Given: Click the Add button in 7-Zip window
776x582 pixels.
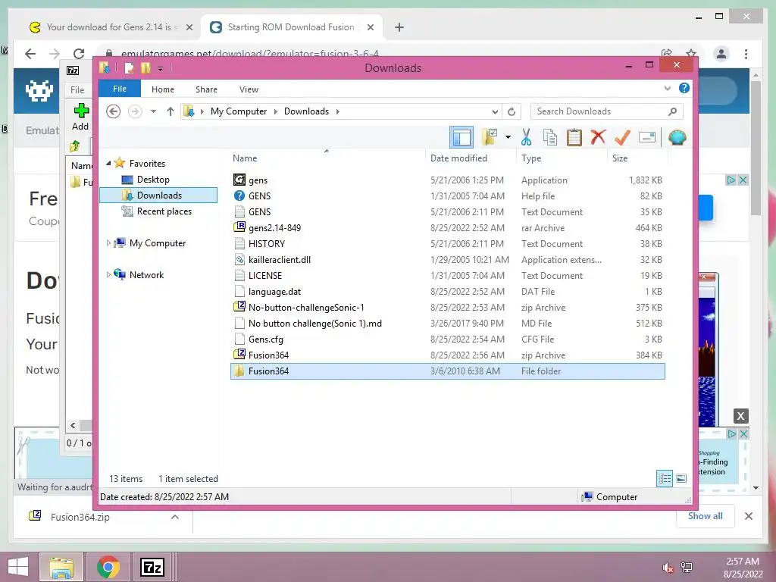Looking at the screenshot, I should (x=80, y=117).
